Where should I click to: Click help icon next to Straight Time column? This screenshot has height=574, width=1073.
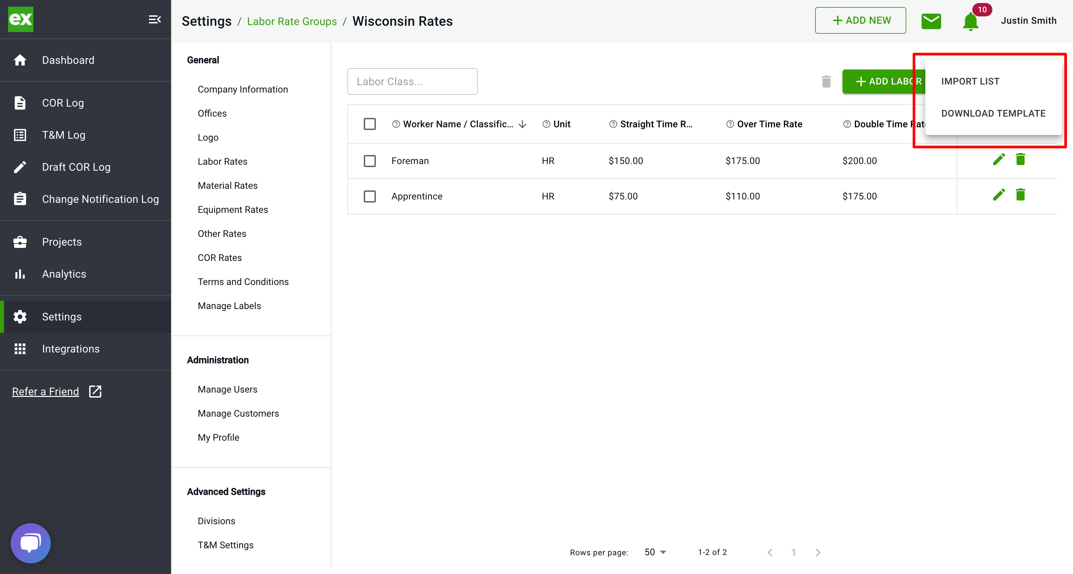pos(613,124)
